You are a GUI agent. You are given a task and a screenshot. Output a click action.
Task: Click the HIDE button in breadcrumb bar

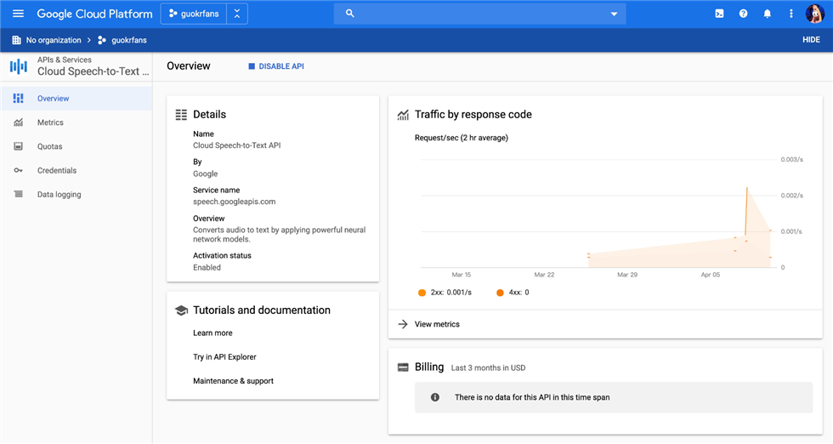click(x=811, y=40)
